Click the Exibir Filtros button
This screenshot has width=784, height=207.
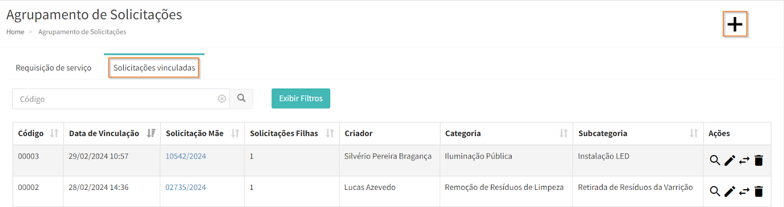coord(300,98)
